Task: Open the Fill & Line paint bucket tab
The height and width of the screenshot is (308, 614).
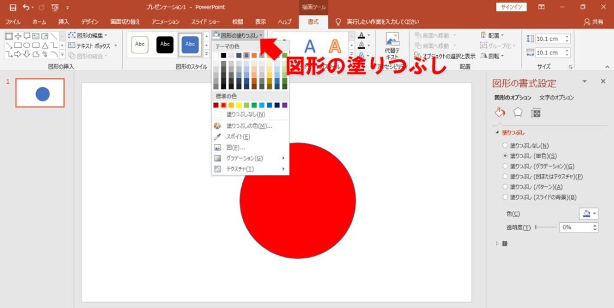Action: pyautogui.click(x=500, y=113)
